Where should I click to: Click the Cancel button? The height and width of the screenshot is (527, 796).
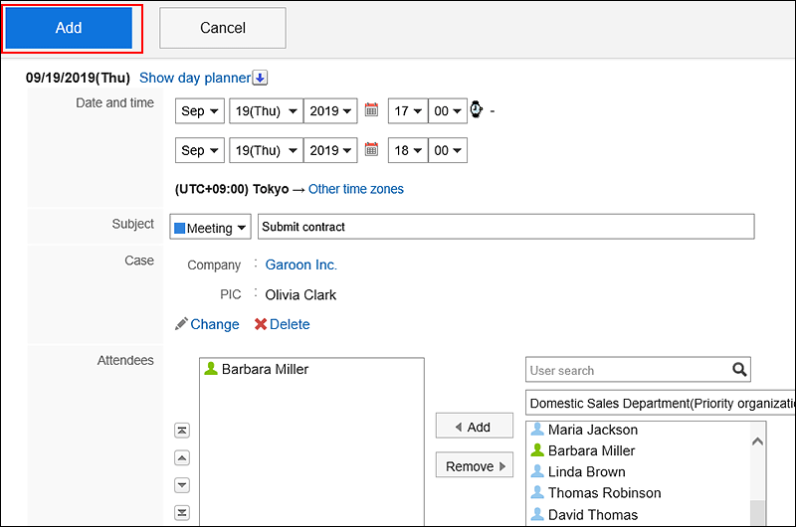coord(222,28)
